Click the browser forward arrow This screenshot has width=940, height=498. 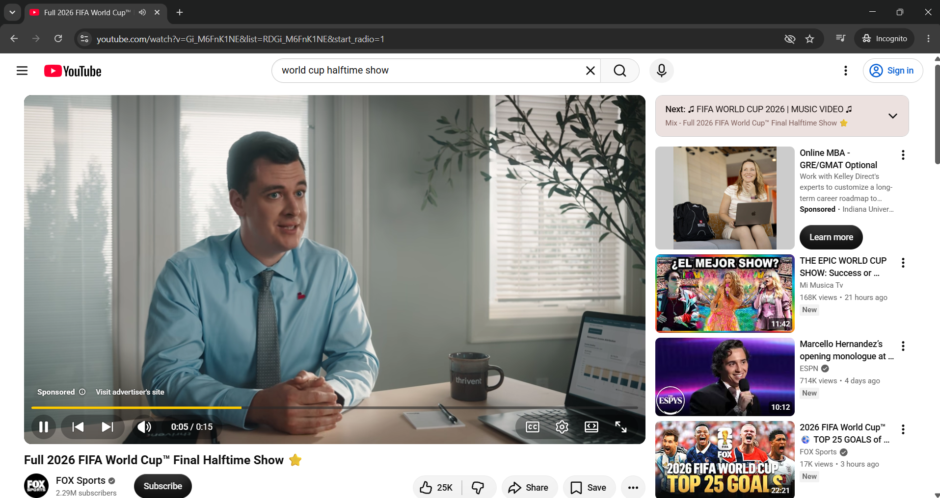point(36,38)
